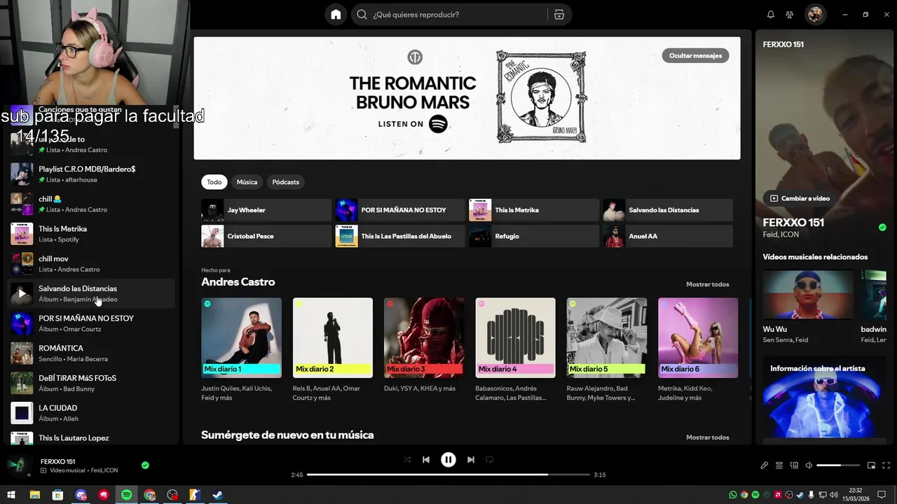Open the "chill mov" playlist in library
897x504 pixels.
coord(91,264)
